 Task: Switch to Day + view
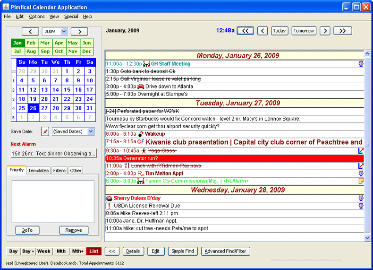[x=28, y=251]
